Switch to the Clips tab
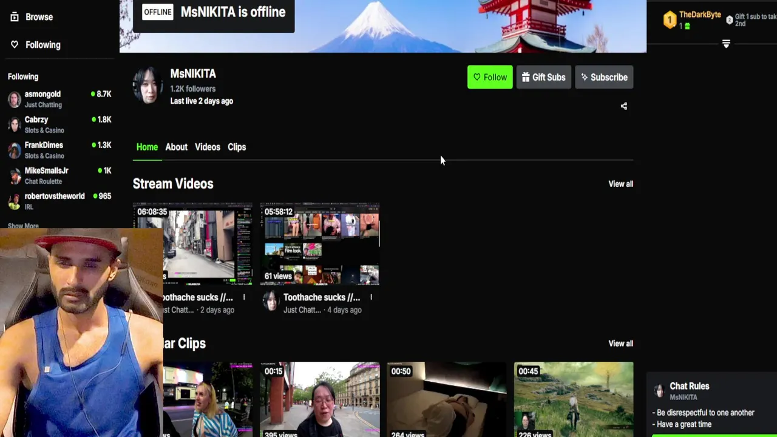The image size is (777, 437). click(237, 147)
